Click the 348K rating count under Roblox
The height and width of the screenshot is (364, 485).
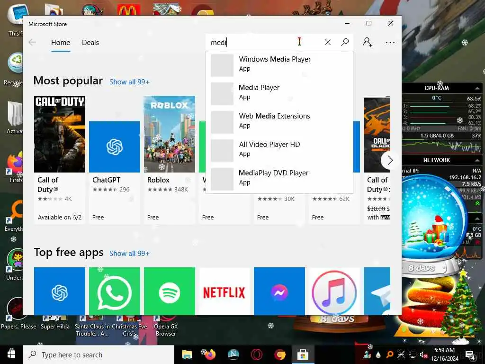181,190
